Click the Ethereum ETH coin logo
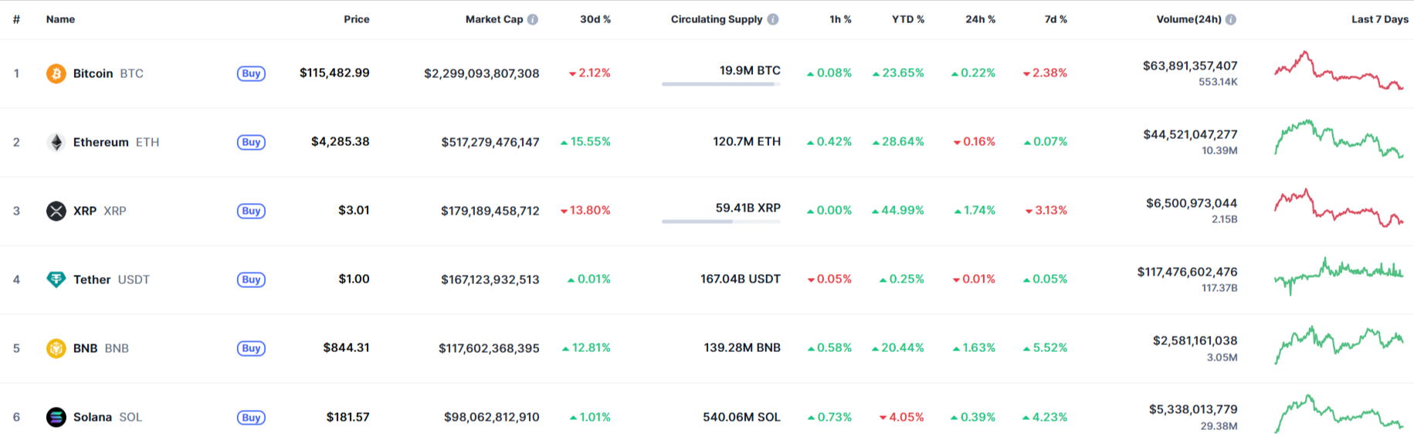This screenshot has width=1414, height=447. click(56, 142)
